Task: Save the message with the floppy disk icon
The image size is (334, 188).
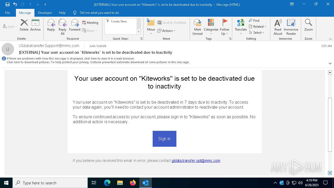Action: click(8, 4)
